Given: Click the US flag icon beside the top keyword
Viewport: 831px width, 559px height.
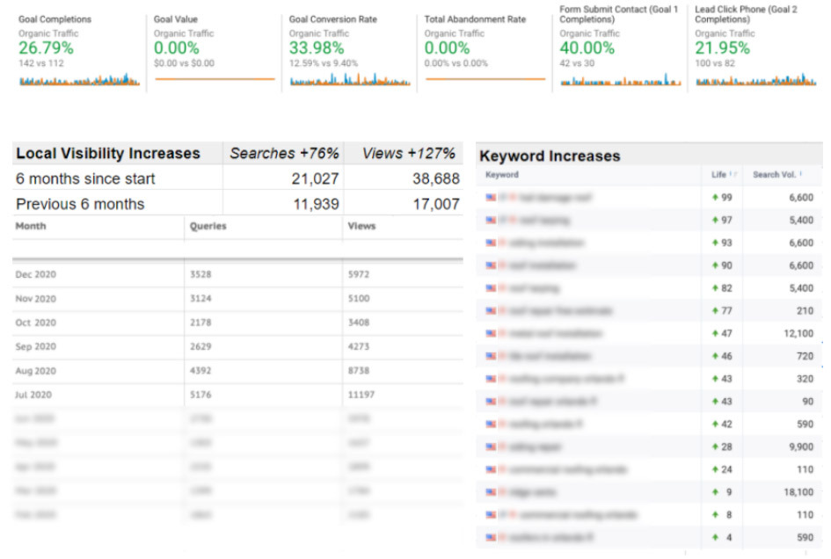Looking at the screenshot, I should [x=489, y=197].
